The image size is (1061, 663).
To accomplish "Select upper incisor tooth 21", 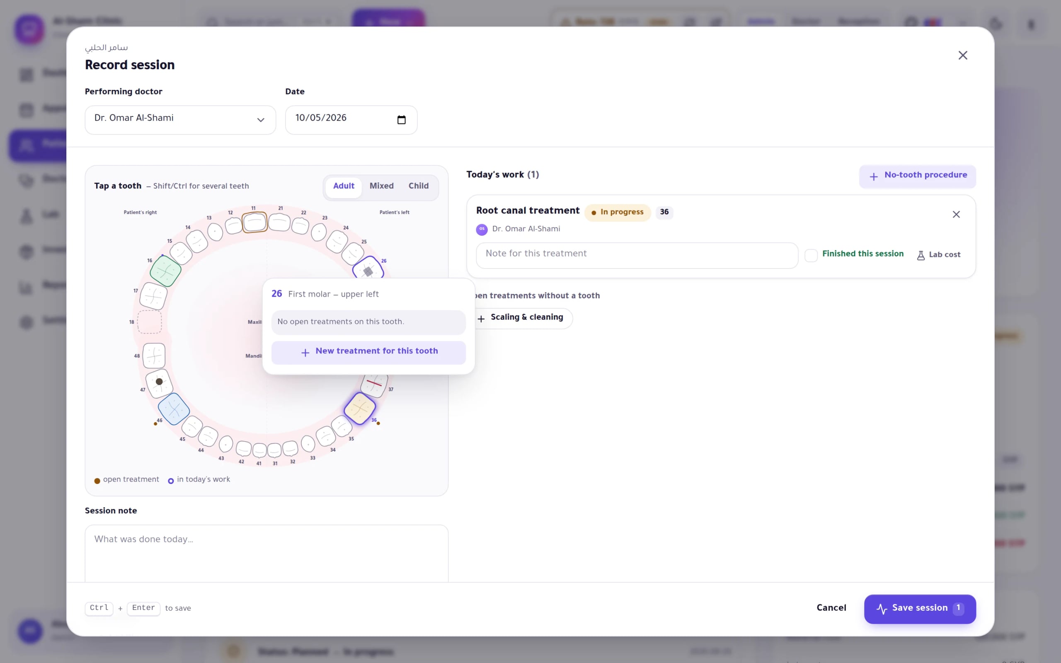I will (279, 223).
